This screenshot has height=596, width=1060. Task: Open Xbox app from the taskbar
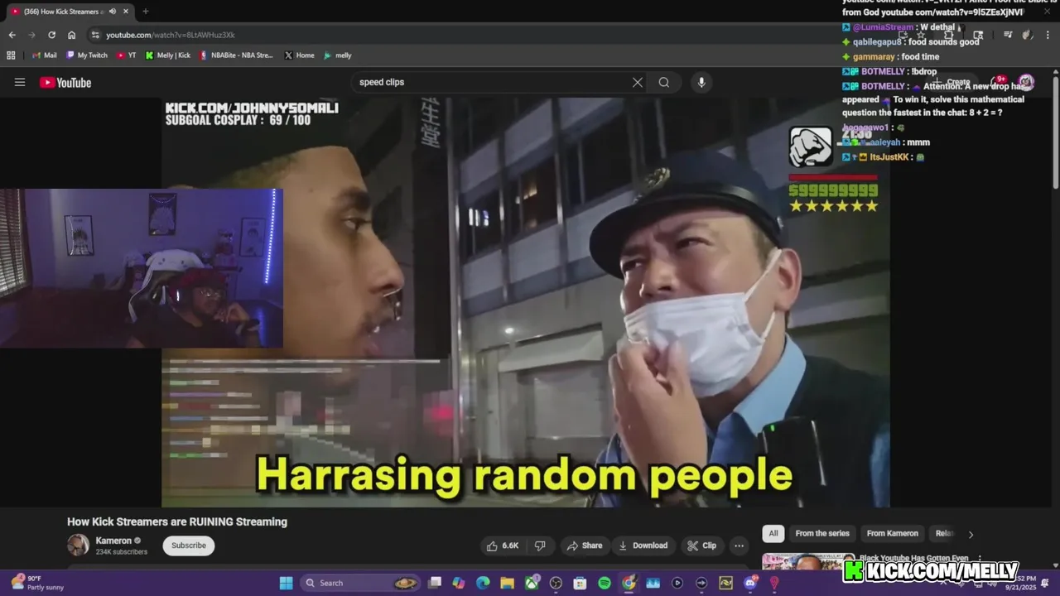(532, 583)
